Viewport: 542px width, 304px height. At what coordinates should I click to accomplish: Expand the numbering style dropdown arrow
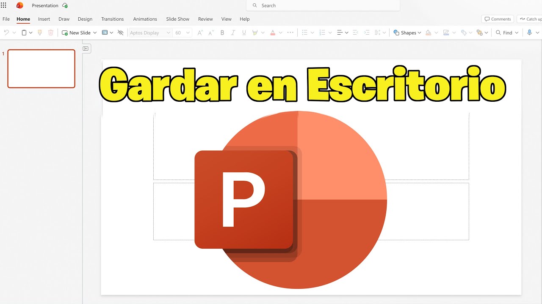[x=330, y=33]
